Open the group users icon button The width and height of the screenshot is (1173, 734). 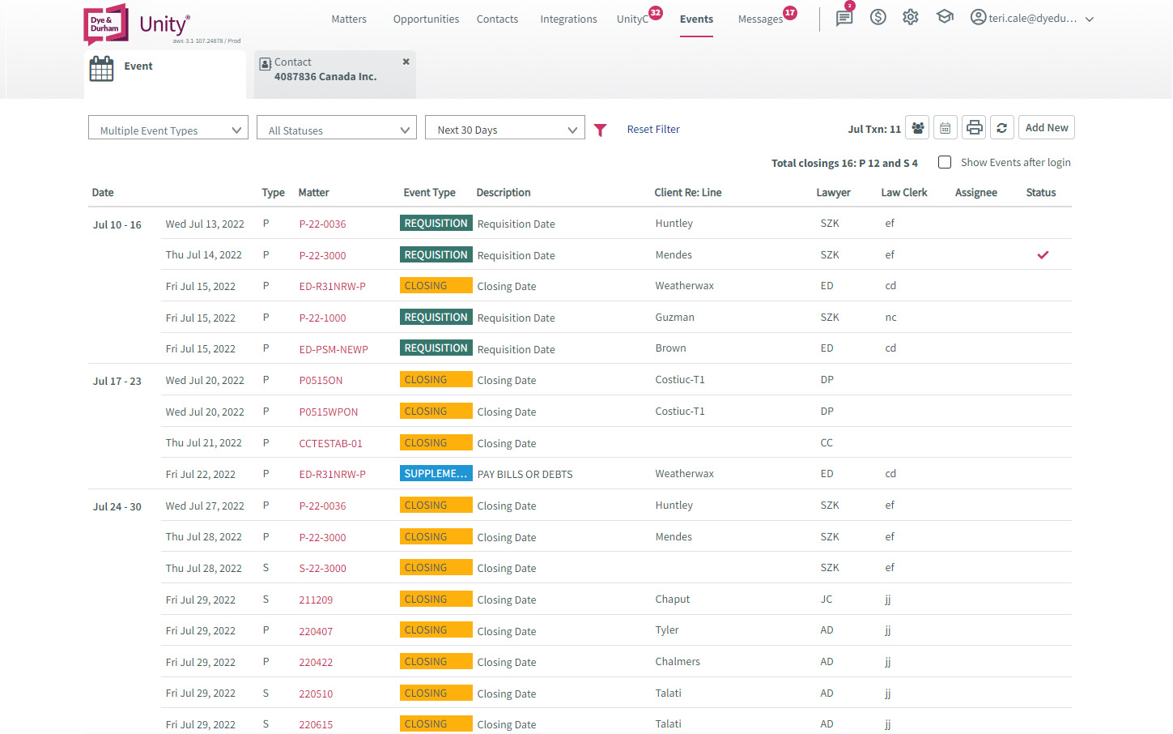click(917, 128)
